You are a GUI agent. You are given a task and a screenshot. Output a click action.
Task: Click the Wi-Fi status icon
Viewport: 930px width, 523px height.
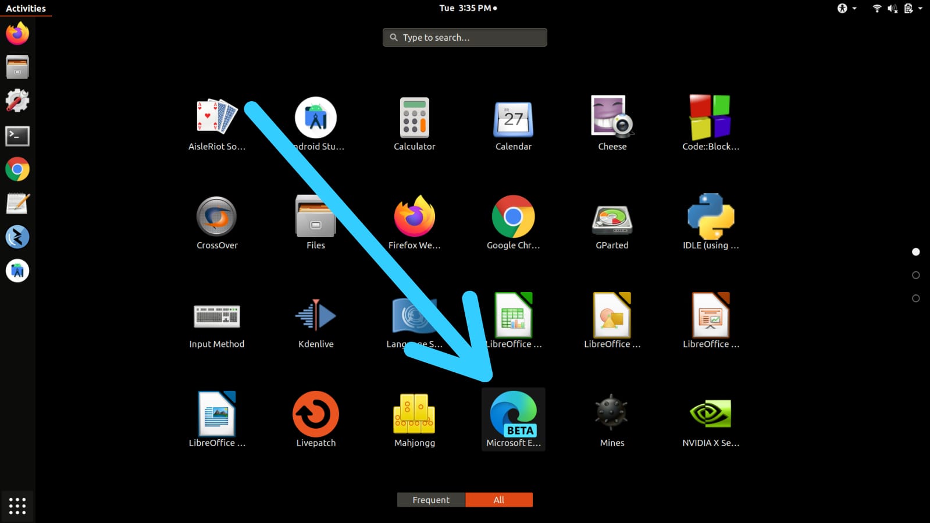click(x=877, y=8)
